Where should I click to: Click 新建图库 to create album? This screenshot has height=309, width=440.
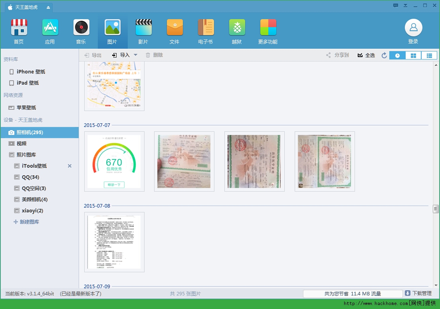pos(29,222)
